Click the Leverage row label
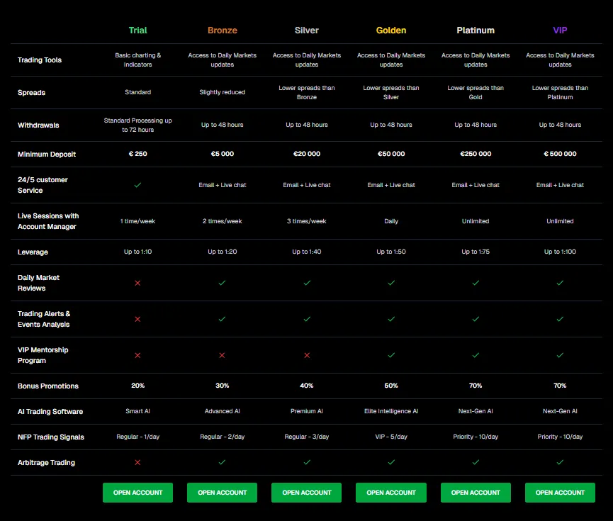The width and height of the screenshot is (613, 521). point(33,252)
